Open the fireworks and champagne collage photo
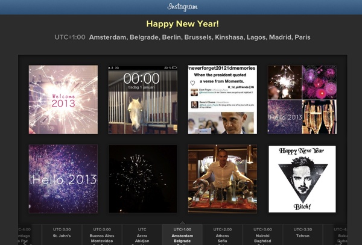 pyautogui.click(x=302, y=99)
